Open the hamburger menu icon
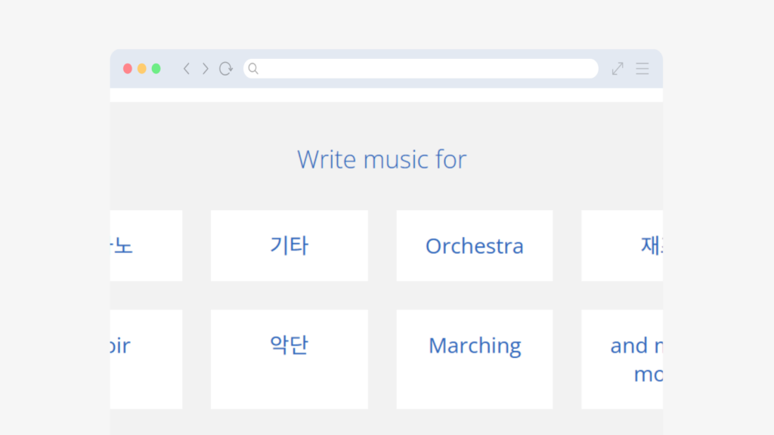 [x=642, y=68]
